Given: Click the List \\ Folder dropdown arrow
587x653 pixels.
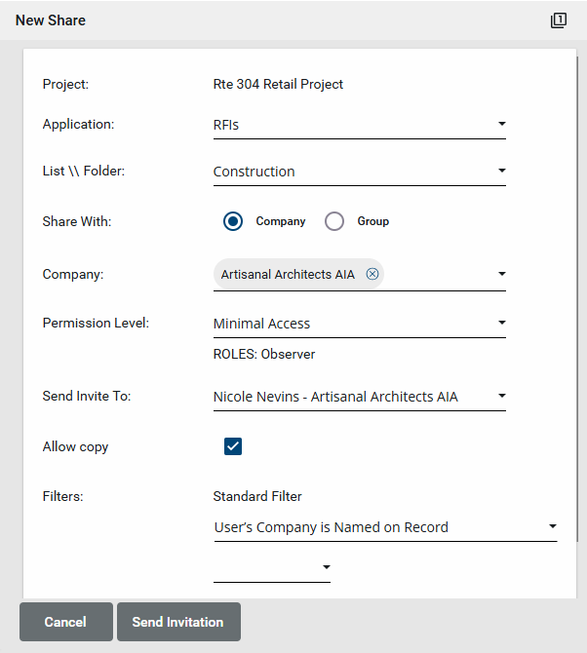Looking at the screenshot, I should [501, 171].
